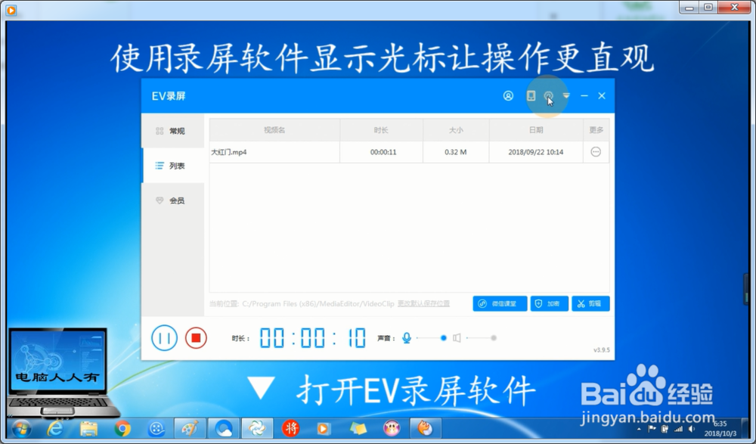
Task: Expand the triangle dropdown menu in EV header
Action: click(566, 95)
